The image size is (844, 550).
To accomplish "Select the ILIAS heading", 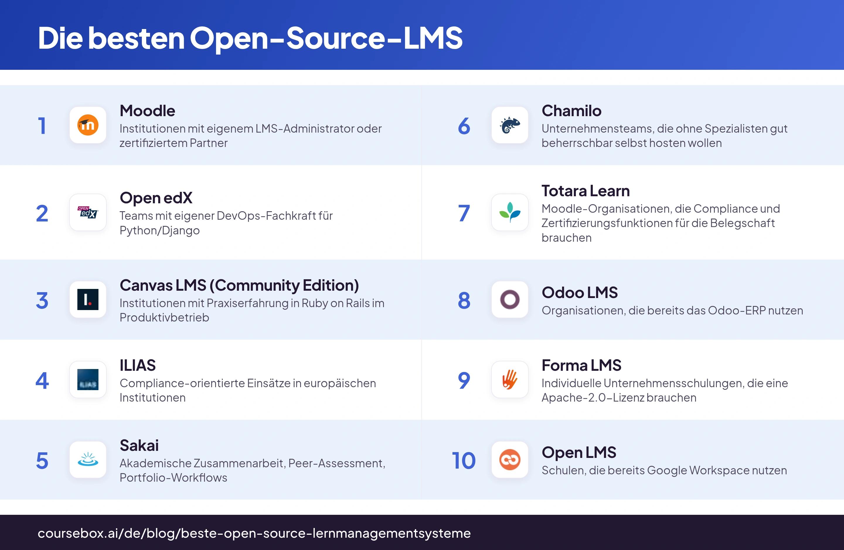I will pos(138,365).
